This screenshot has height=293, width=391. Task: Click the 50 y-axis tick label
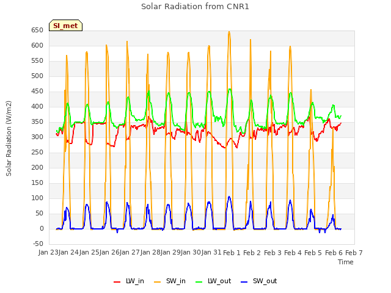click(39, 213)
